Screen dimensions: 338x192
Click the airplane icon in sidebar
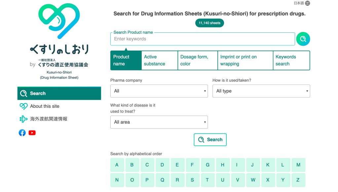pos(23,119)
